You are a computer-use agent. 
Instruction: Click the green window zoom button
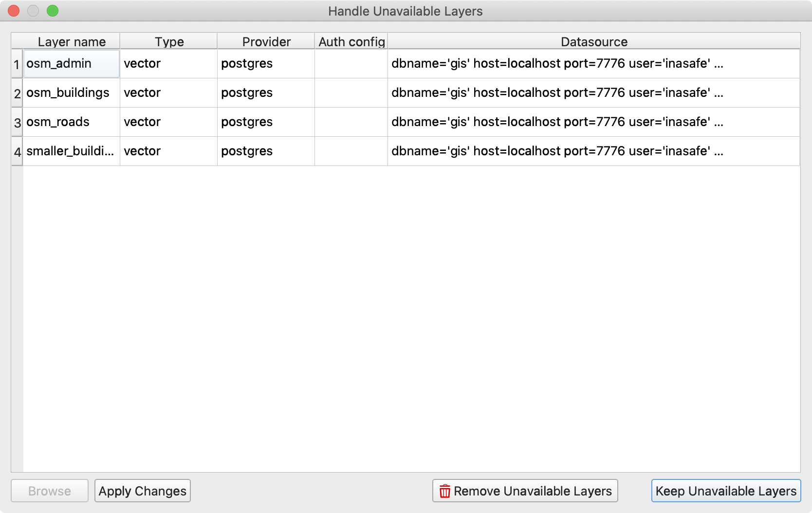[53, 11]
